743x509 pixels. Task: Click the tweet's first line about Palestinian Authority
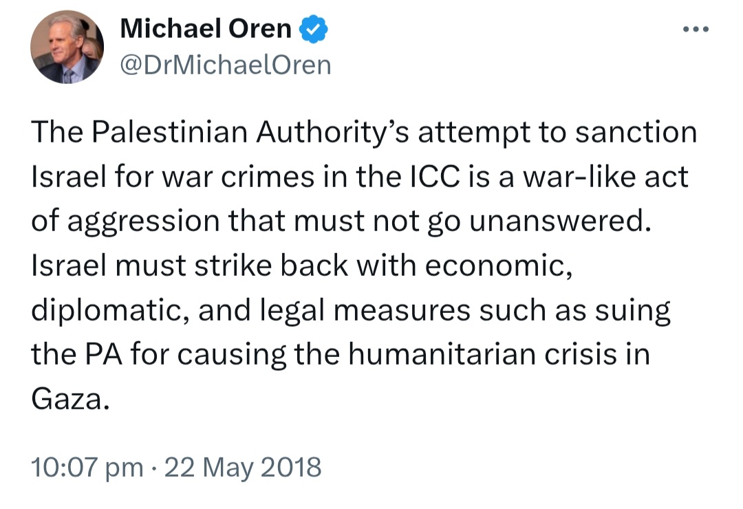364,132
